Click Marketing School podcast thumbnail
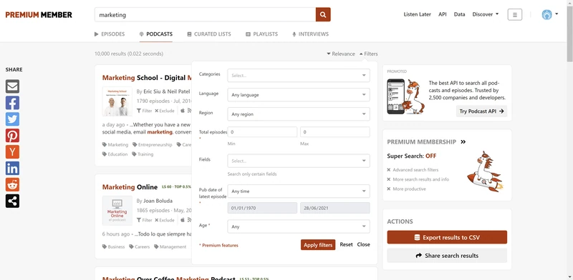This screenshot has height=280, width=573. click(x=117, y=101)
